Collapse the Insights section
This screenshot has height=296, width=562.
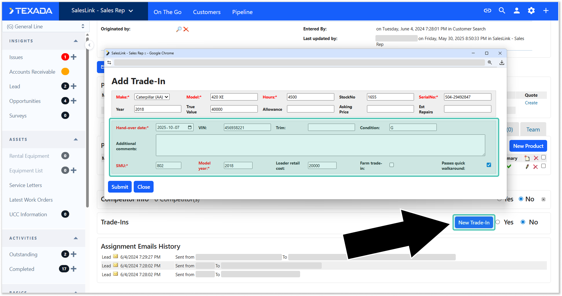point(76,41)
